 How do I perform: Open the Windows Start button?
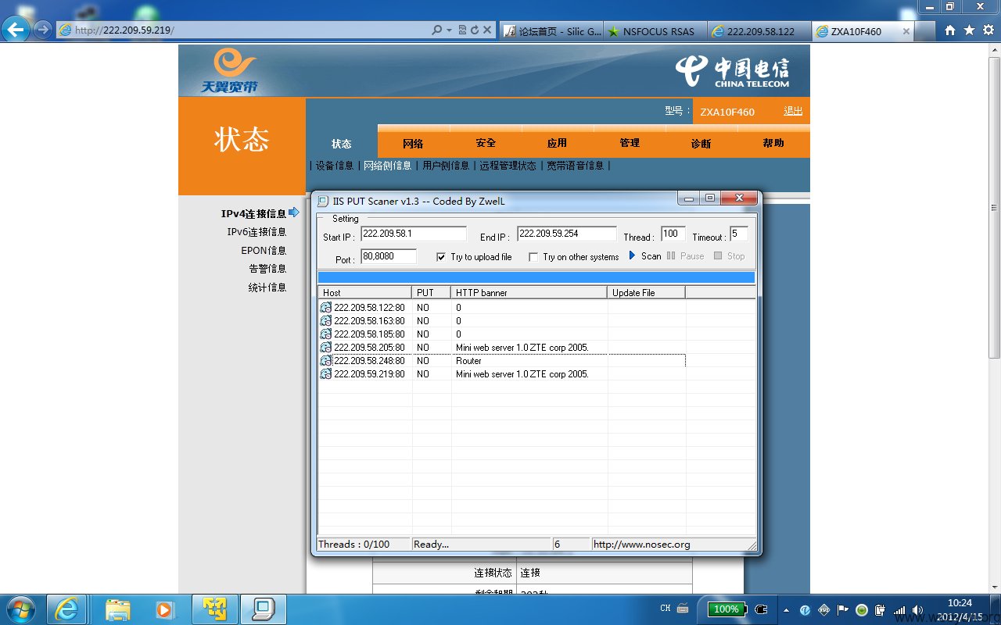[20, 609]
